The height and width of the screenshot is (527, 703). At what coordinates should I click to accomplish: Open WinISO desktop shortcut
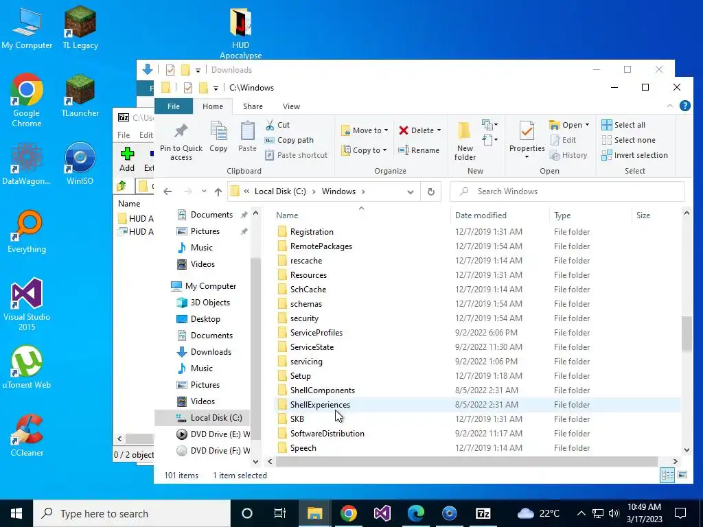pyautogui.click(x=80, y=164)
